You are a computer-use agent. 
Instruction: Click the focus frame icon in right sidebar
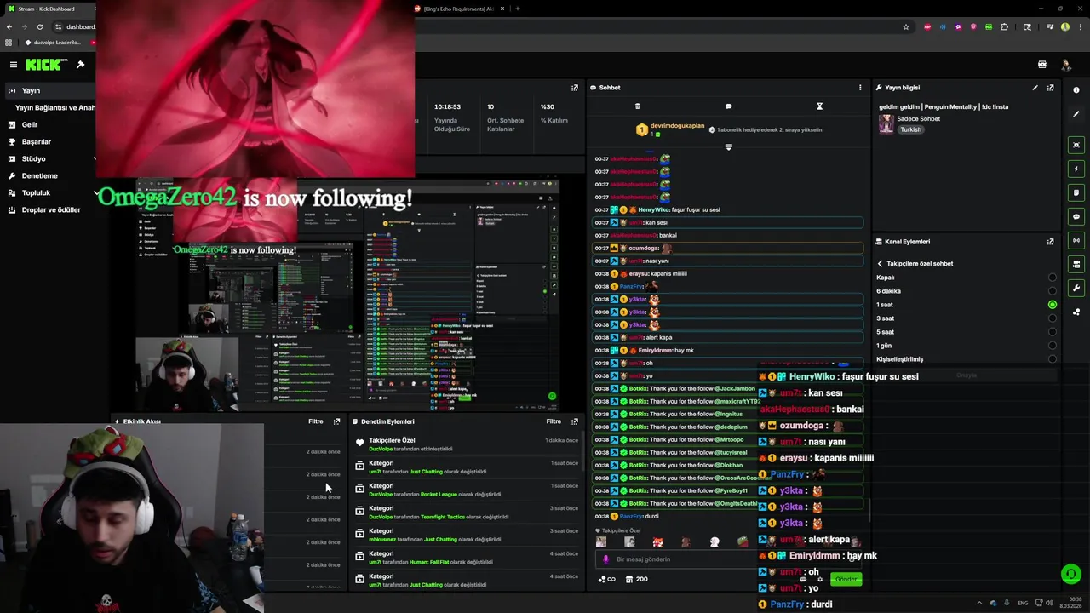click(x=1076, y=145)
